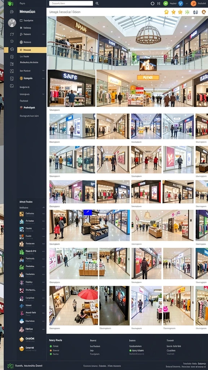
Task: Toggle the first green status dot in footer
Action: [x=51, y=346]
